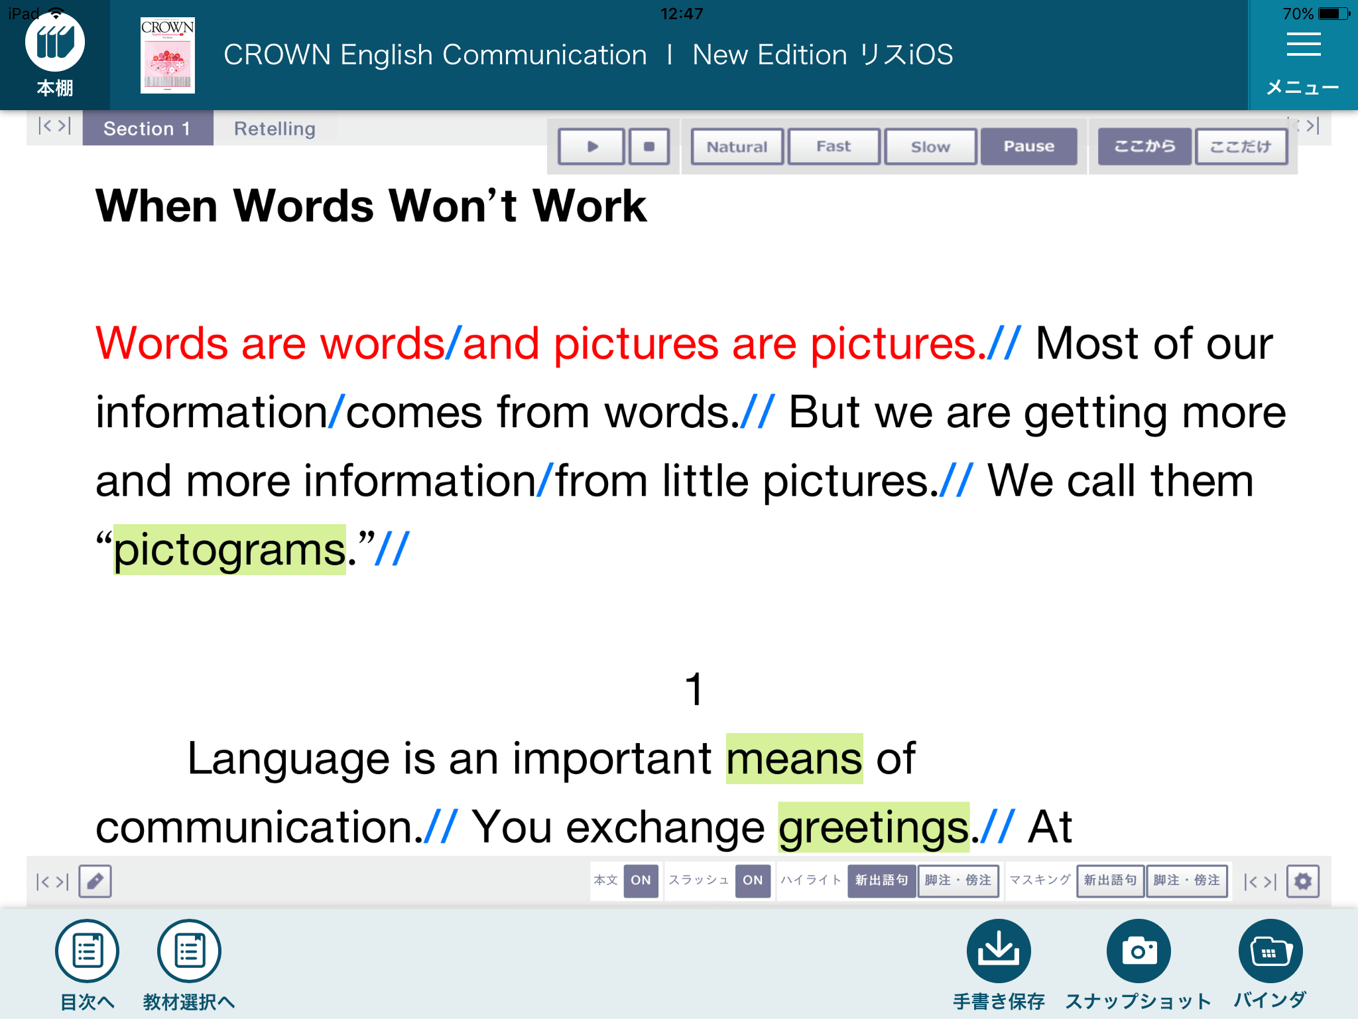Switch to the Section 1 tab
Viewport: 1358px width, 1019px height.
coord(147,128)
